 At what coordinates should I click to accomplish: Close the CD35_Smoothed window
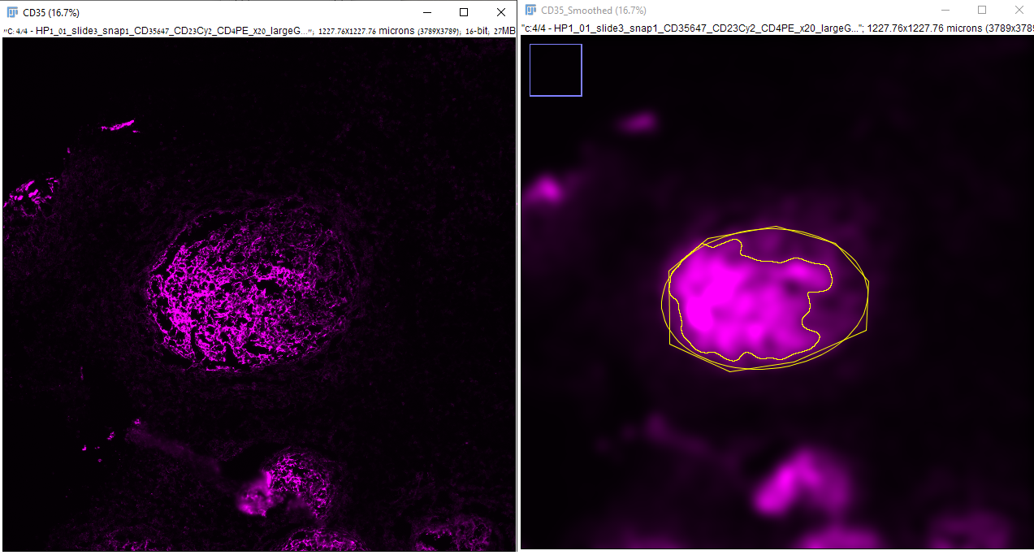pyautogui.click(x=1019, y=9)
